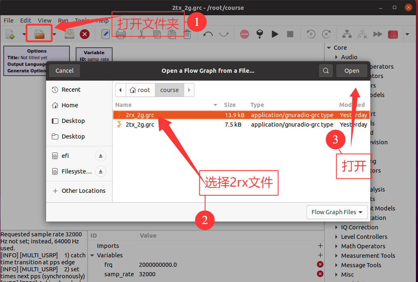Remove the samp_rate variable

320,274
